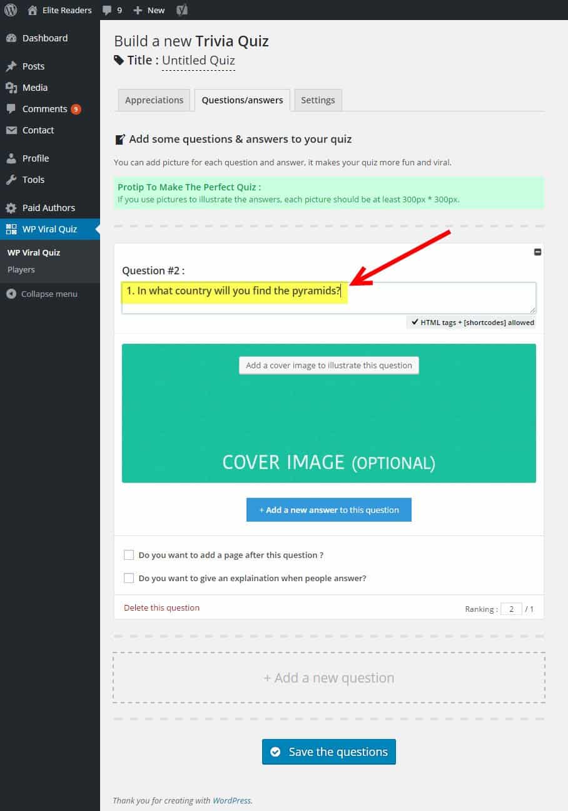
Task: Go to Paid Authors settings
Action: [x=48, y=208]
